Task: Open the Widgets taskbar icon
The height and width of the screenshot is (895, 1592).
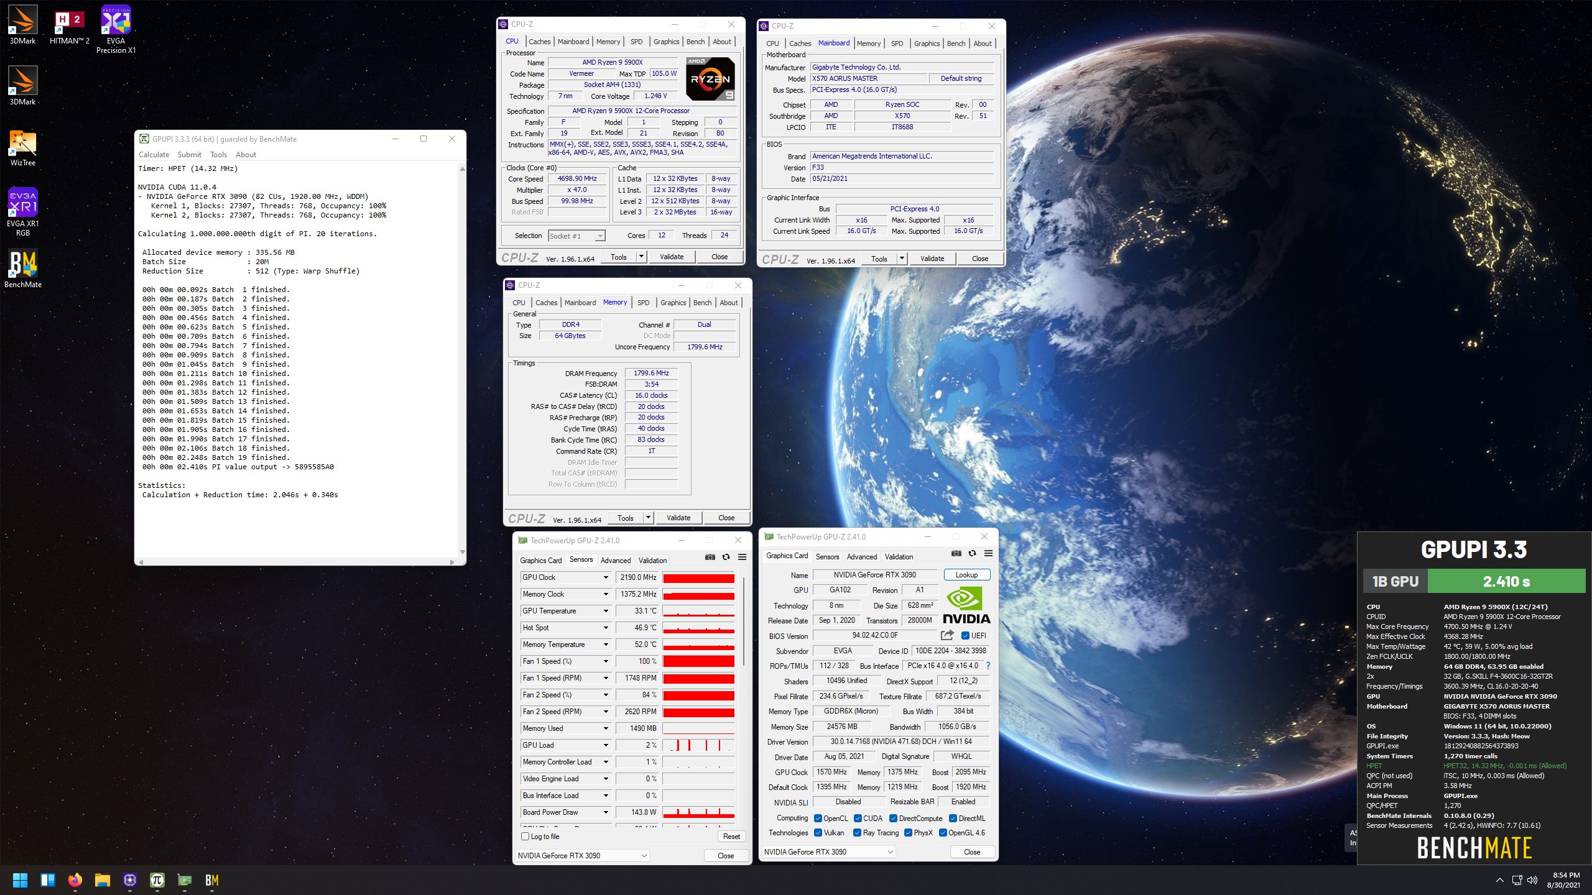Action: click(x=48, y=880)
